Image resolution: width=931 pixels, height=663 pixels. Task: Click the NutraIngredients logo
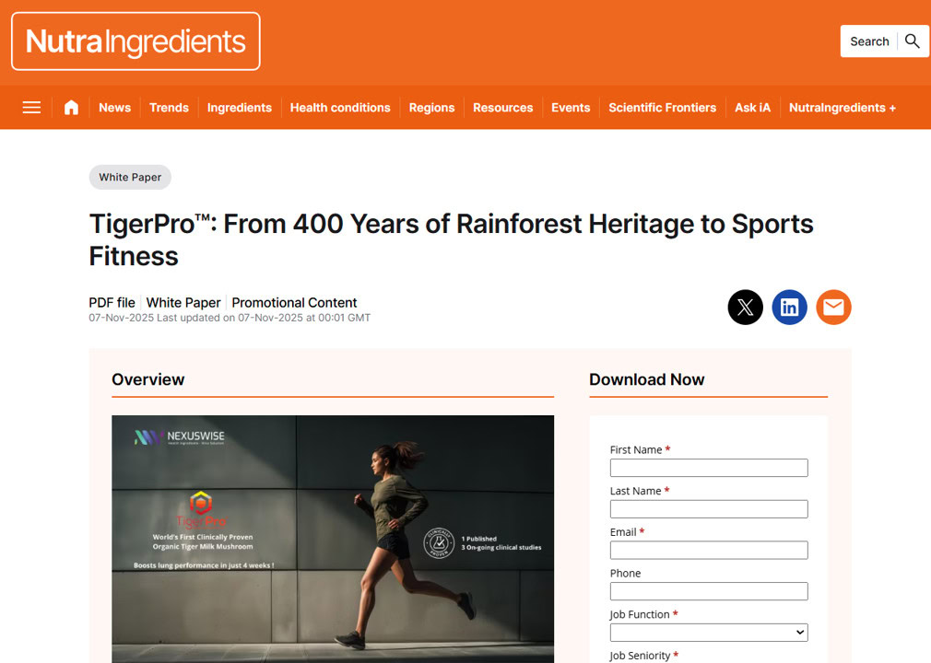(x=136, y=41)
